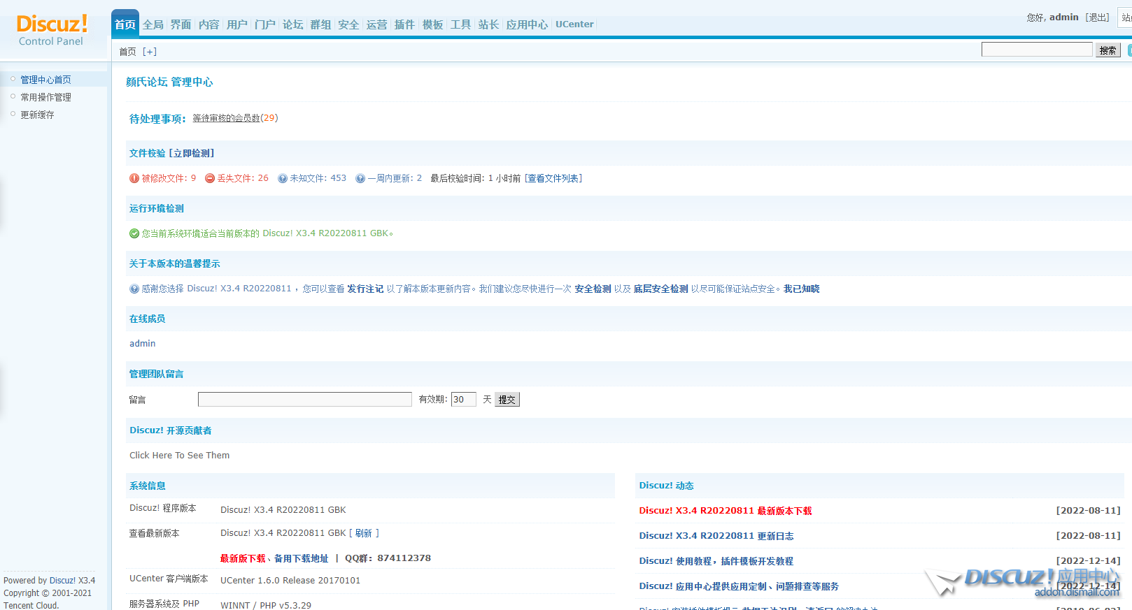This screenshot has height=610, width=1132.
Task: Select 常用操作管理 in the sidebar
Action: point(45,97)
